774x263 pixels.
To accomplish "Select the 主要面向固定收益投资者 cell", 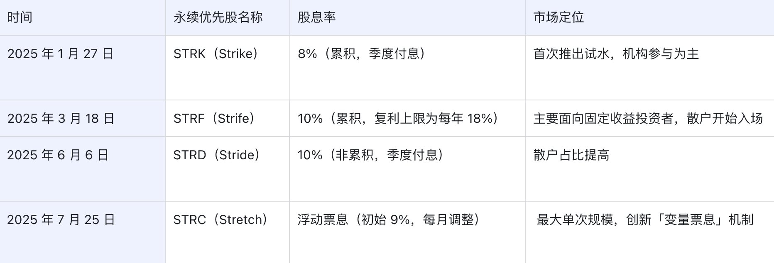I will click(x=648, y=119).
